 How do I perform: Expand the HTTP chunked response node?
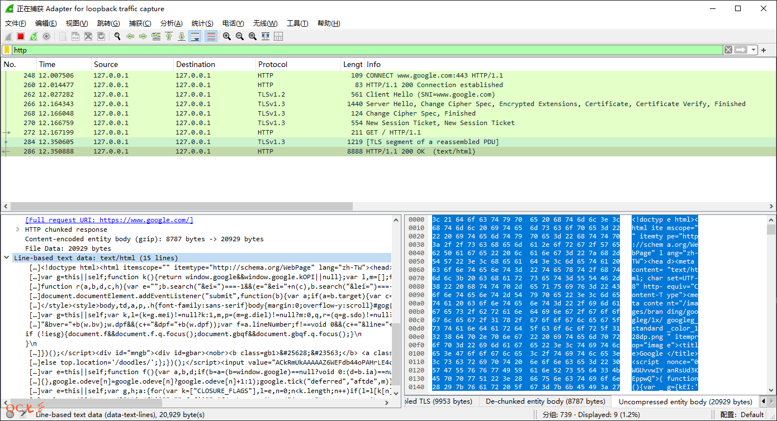pyautogui.click(x=18, y=229)
